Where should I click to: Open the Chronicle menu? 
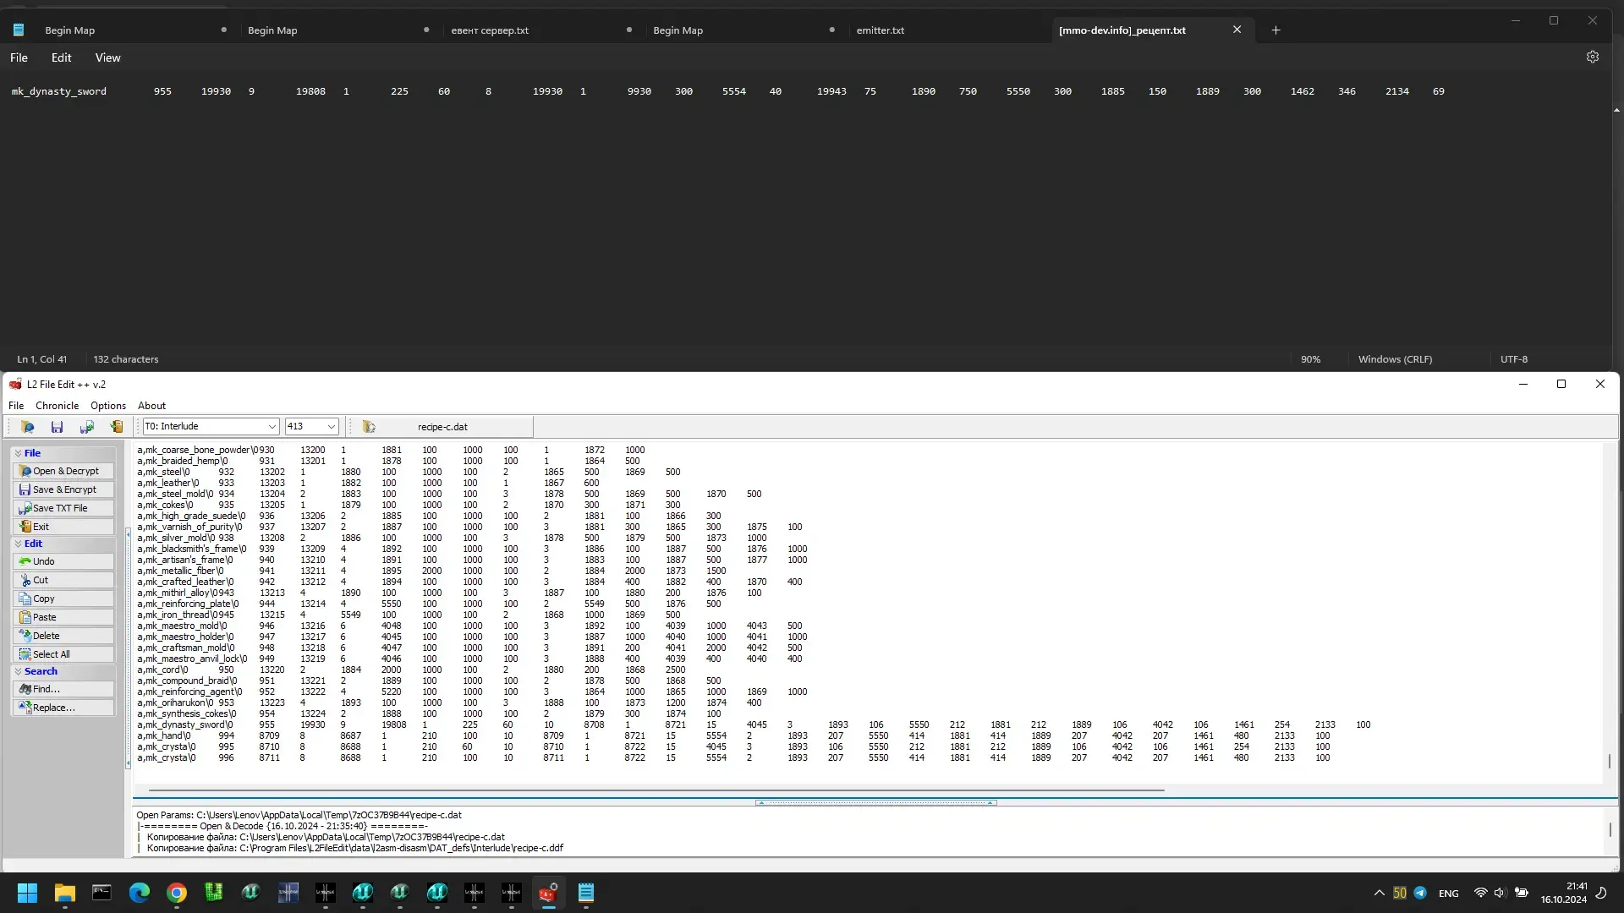57,406
